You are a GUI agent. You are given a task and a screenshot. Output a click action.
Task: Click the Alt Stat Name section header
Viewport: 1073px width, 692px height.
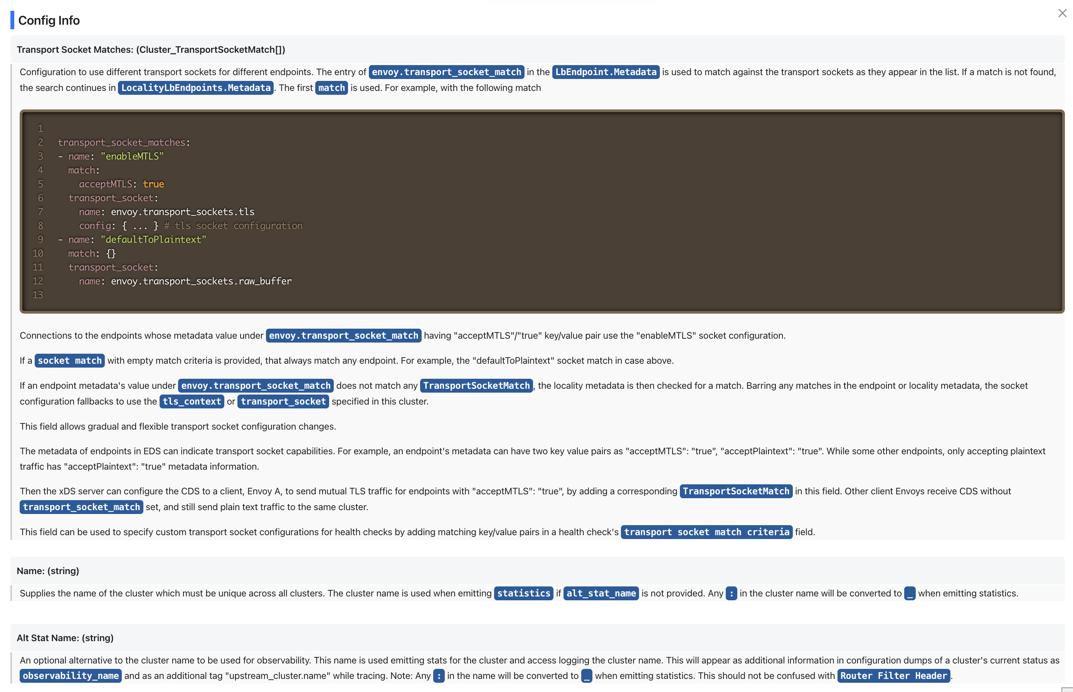[x=65, y=638]
